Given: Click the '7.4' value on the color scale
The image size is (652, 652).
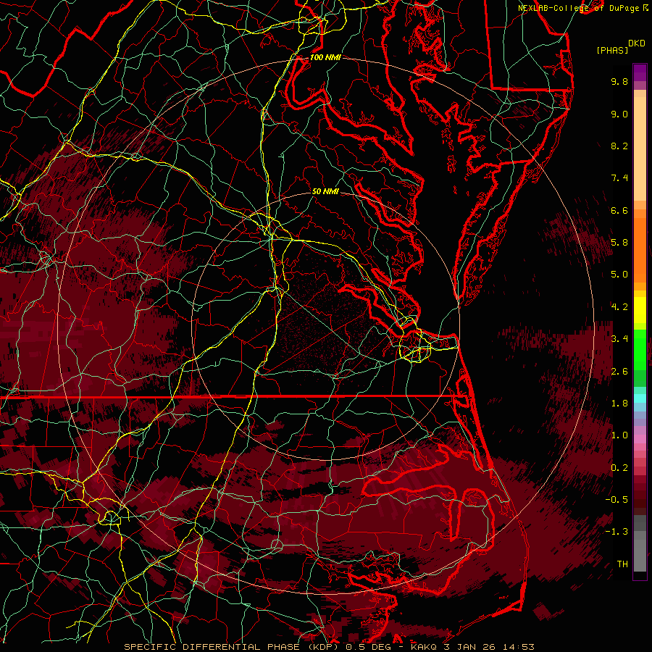Looking at the screenshot, I should 619,178.
